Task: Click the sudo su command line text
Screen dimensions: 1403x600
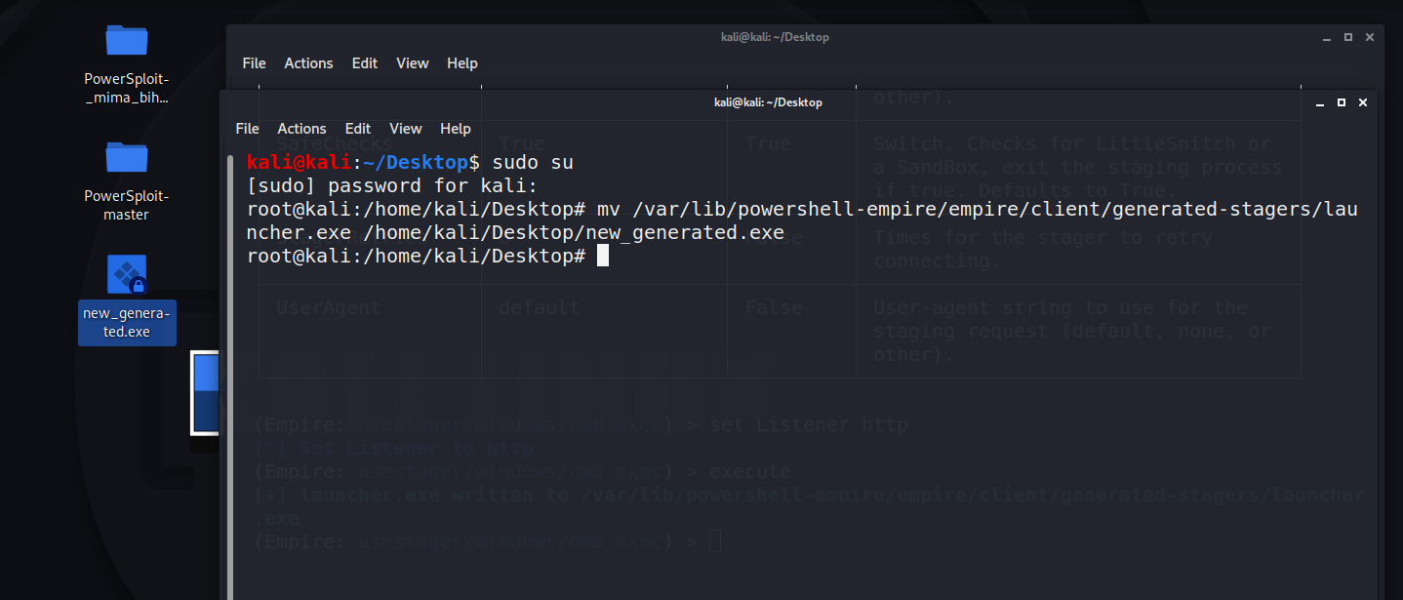Action: (x=534, y=162)
